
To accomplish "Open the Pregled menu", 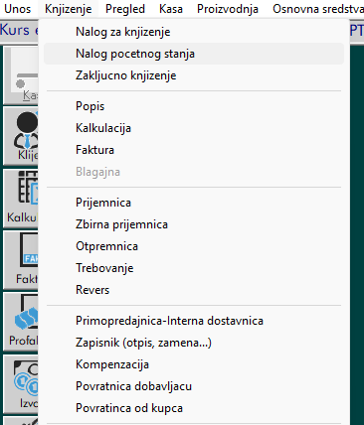I will click(x=125, y=9).
